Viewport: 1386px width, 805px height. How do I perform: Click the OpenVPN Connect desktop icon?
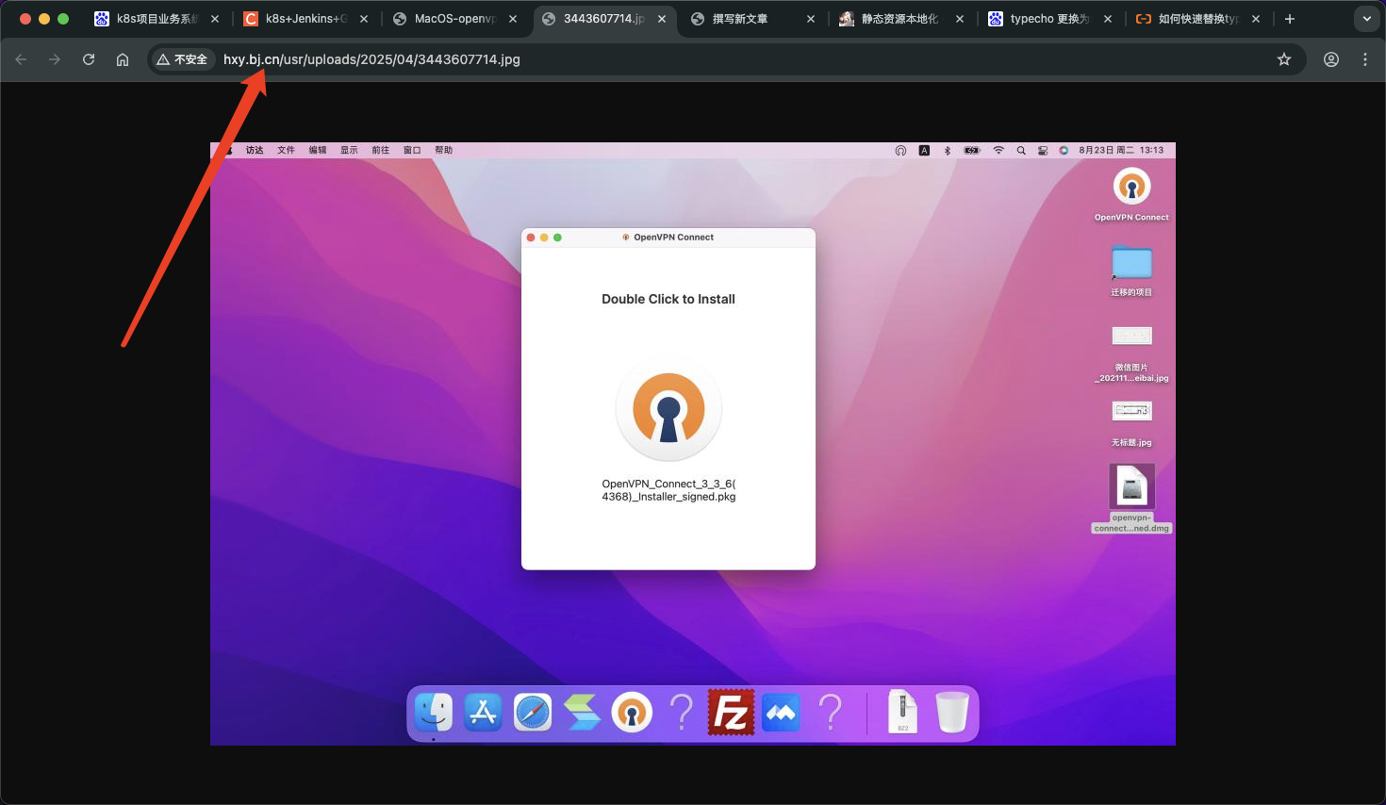[1131, 187]
